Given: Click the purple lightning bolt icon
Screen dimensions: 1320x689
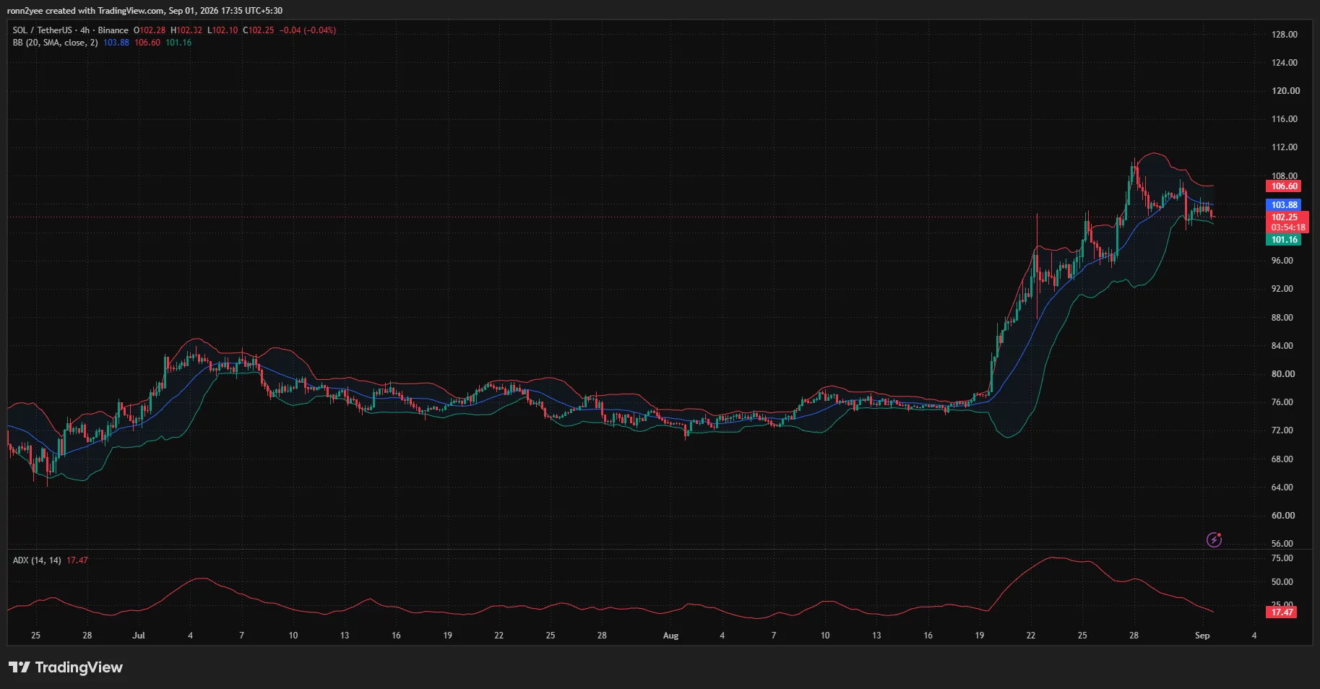Looking at the screenshot, I should coord(1214,539).
